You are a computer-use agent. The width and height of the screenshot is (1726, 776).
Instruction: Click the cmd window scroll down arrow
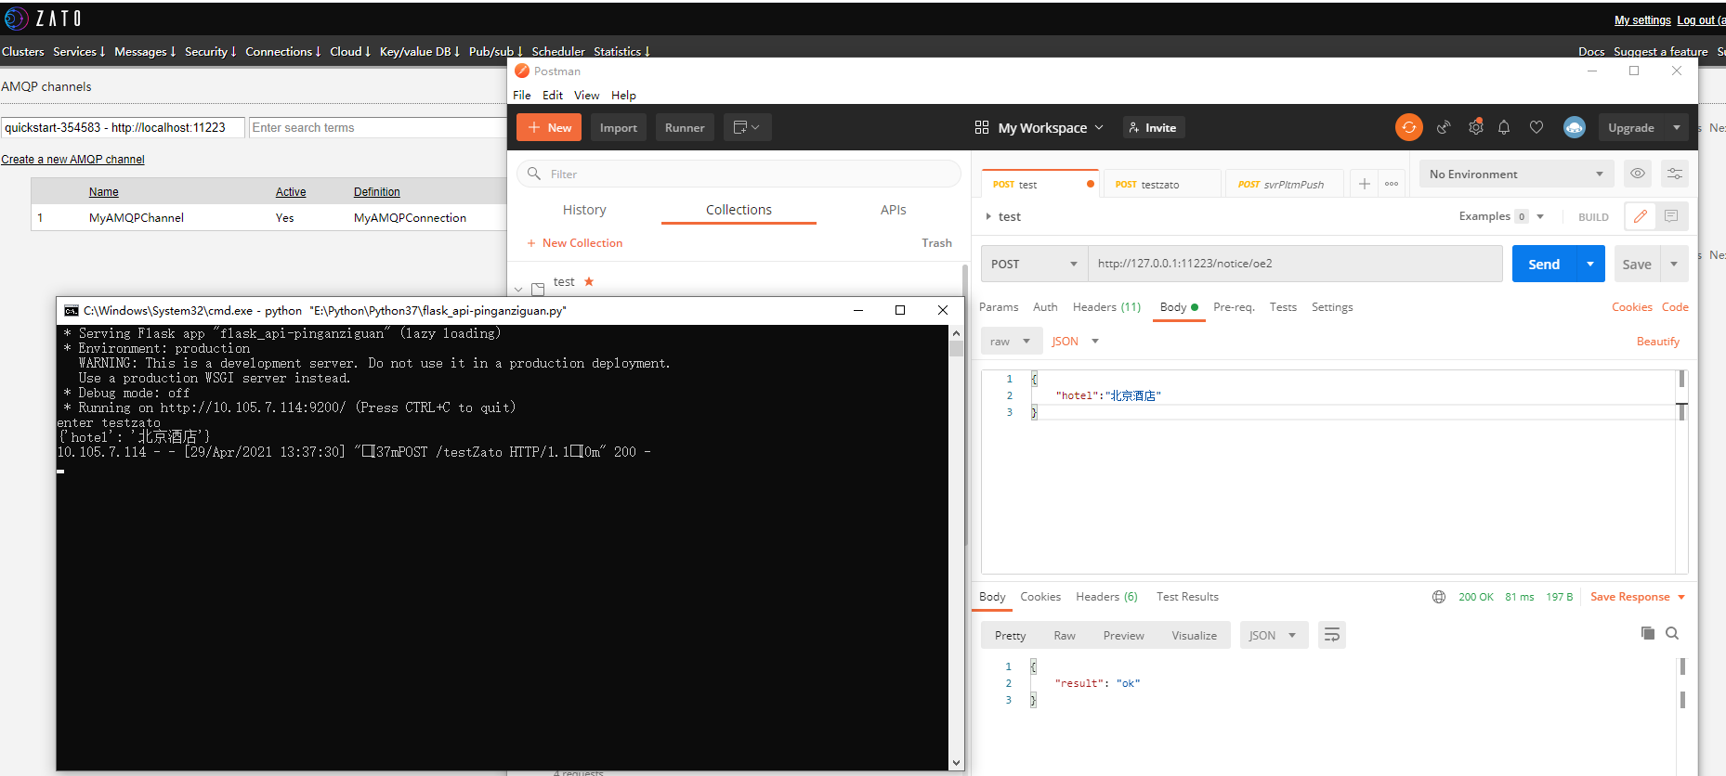957,763
